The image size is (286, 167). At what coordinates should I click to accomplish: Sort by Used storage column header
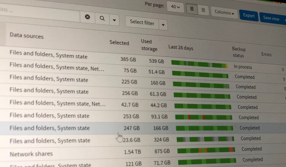coord(149,45)
